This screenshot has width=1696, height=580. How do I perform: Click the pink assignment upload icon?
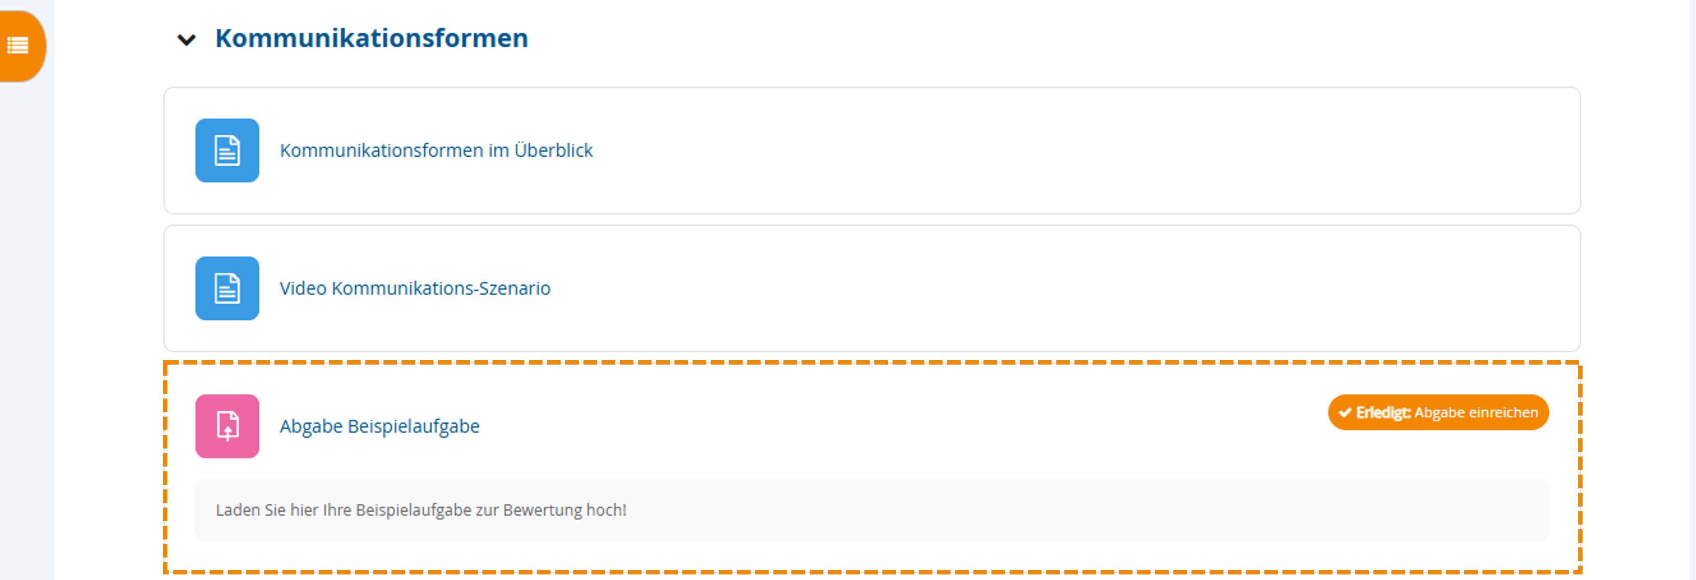227,426
